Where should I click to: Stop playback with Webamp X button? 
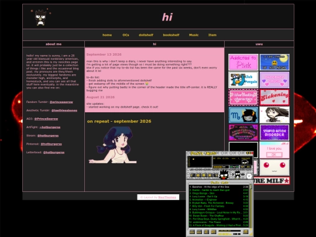(x=209, y=175)
